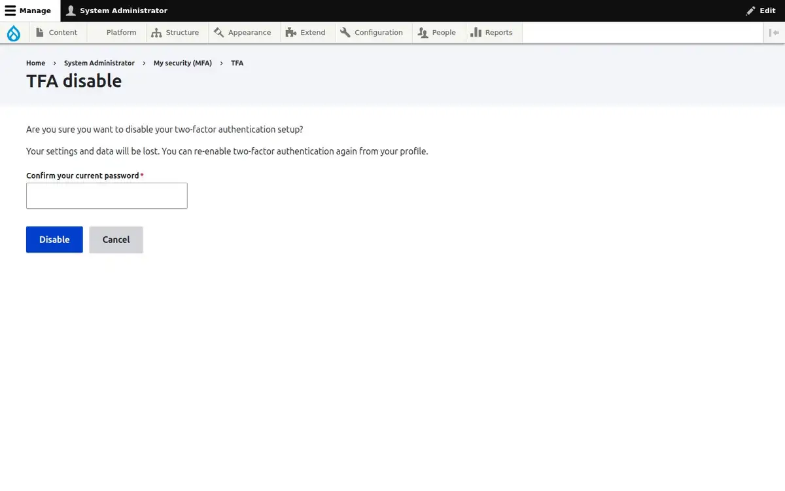
Task: Follow the System Administrator breadcrumb link
Action: tap(99, 63)
